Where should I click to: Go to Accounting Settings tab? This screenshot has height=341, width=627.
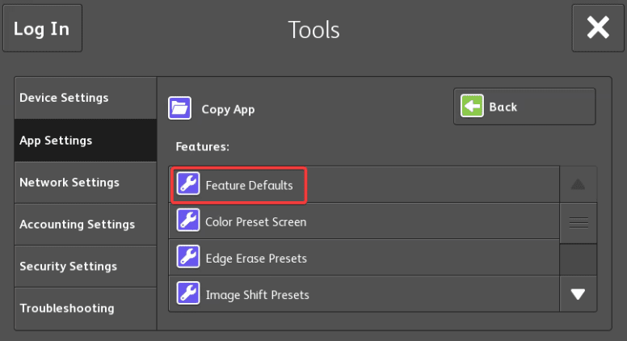click(x=85, y=225)
